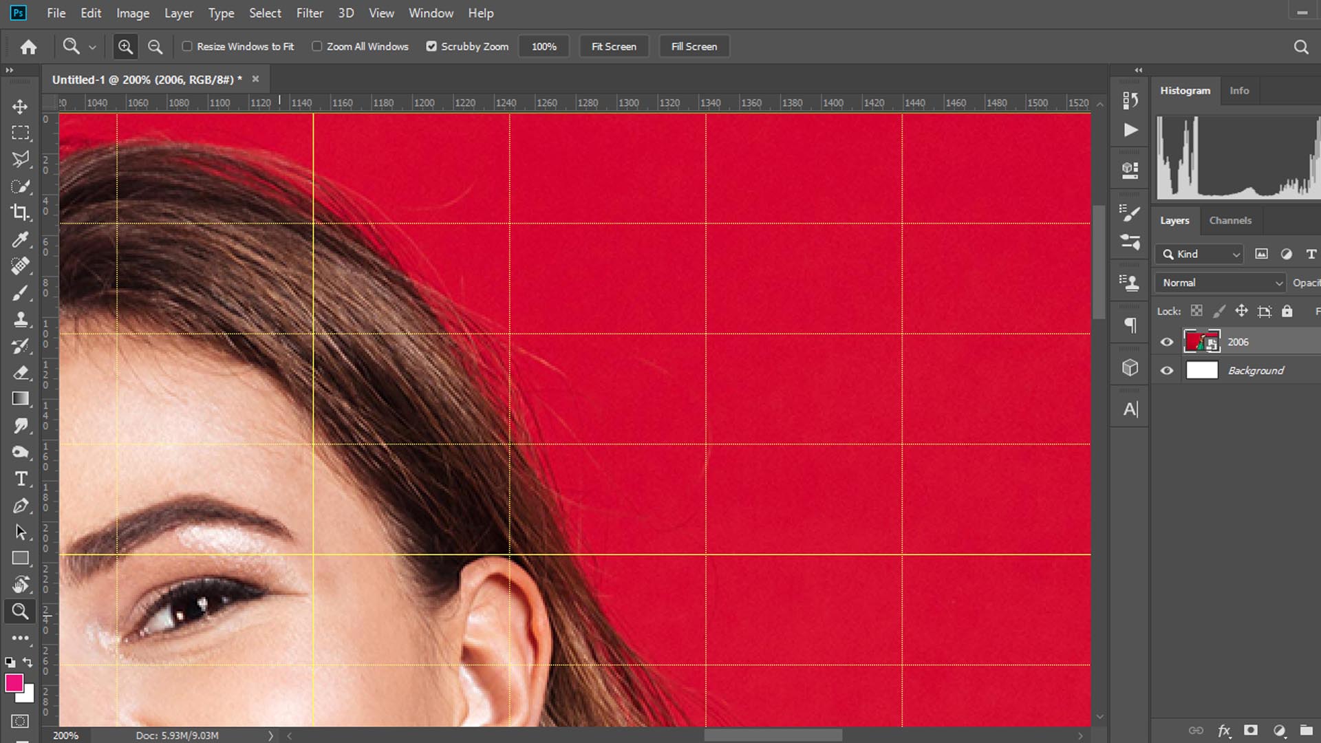Viewport: 1321px width, 743px height.
Task: Hide the Background layer
Action: (x=1166, y=370)
